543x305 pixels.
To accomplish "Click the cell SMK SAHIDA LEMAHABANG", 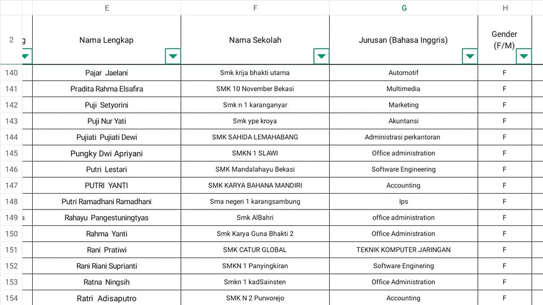I will (255, 137).
